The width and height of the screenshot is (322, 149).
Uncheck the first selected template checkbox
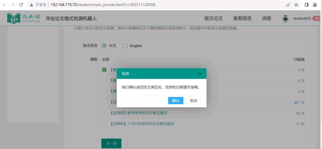104,70
